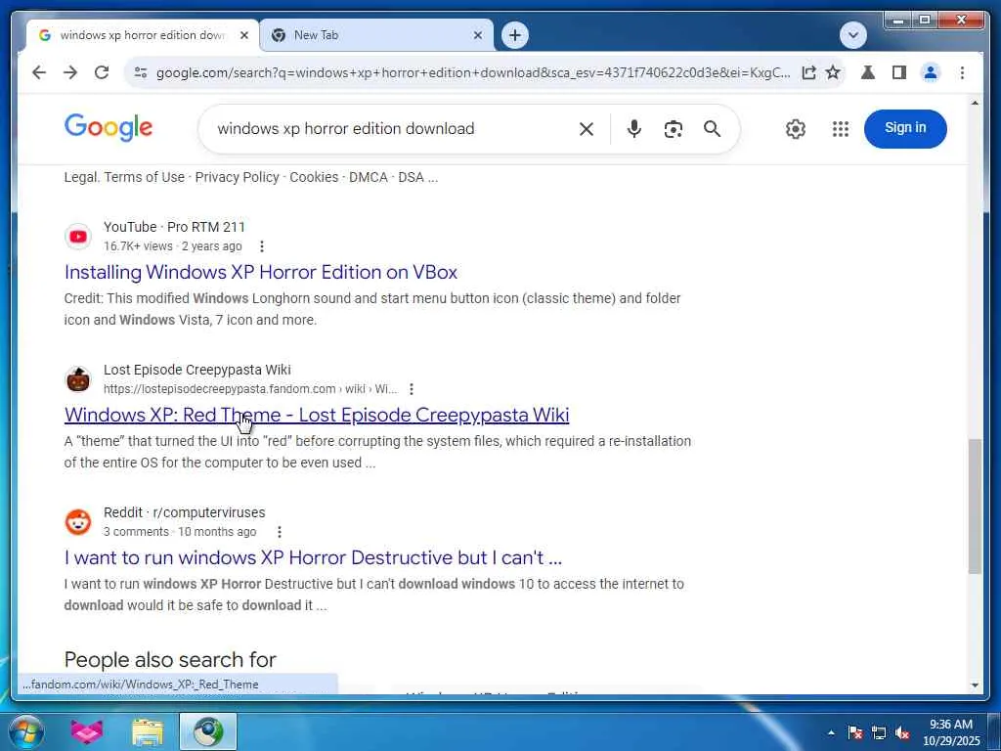Click the Lost Episode Creepypasta Wiki favicon
This screenshot has width=1001, height=751.
tap(78, 379)
